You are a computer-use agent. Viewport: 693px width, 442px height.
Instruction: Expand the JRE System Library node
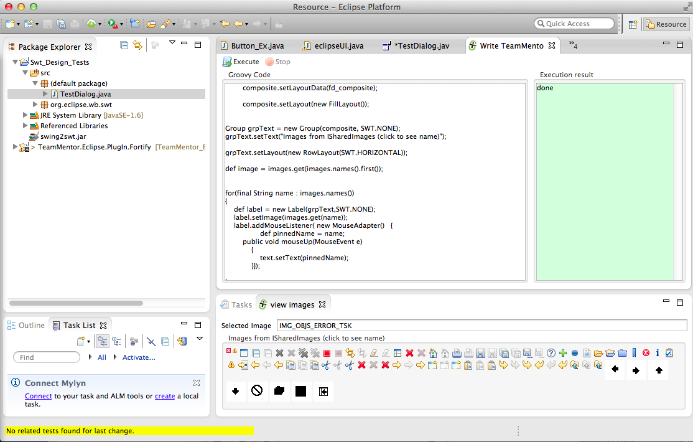point(26,115)
